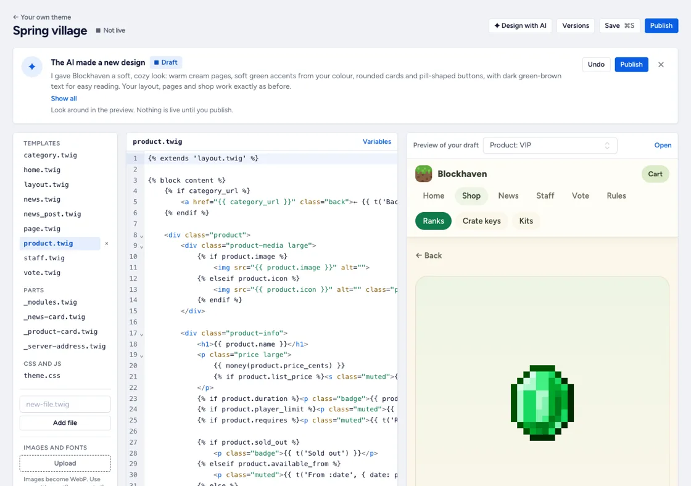Click the Blockhaven grass block logo
691x486 pixels.
(423, 174)
